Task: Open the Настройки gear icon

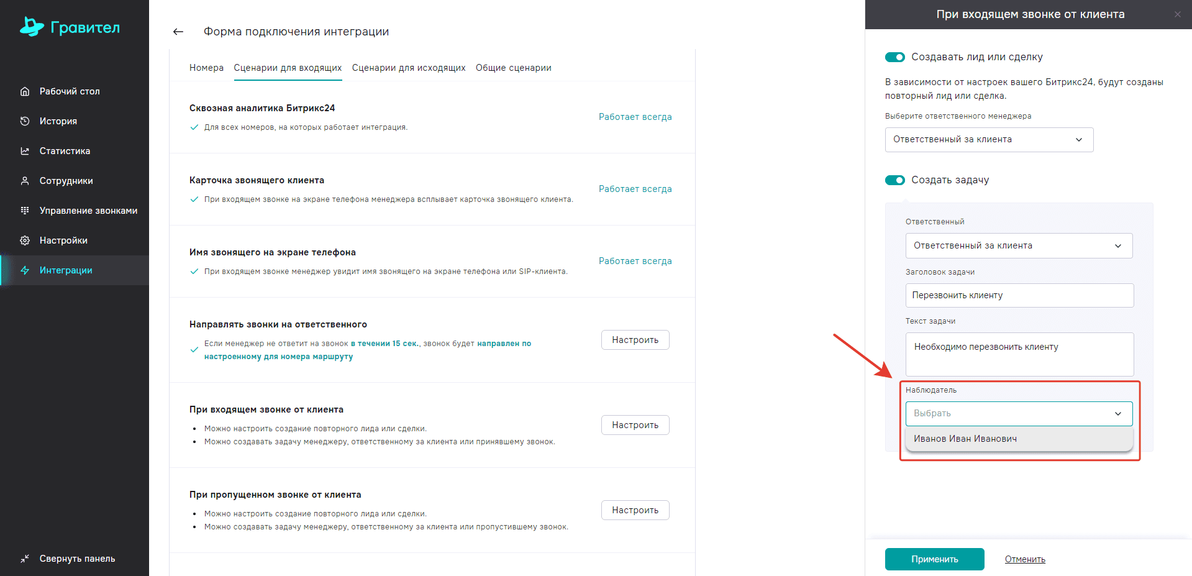Action: [25, 240]
